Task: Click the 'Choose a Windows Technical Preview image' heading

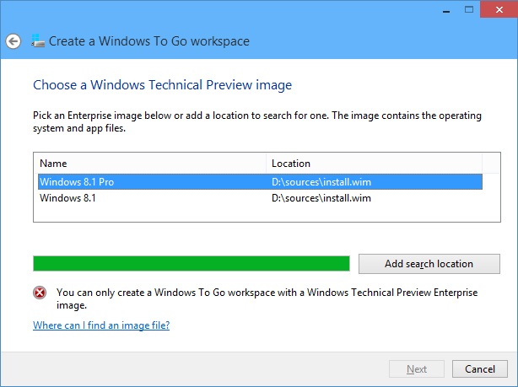Action: tap(163, 85)
